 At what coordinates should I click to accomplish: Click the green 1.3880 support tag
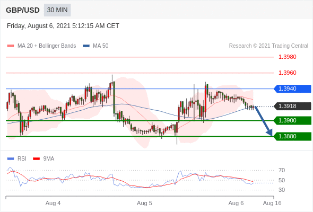point(292,136)
